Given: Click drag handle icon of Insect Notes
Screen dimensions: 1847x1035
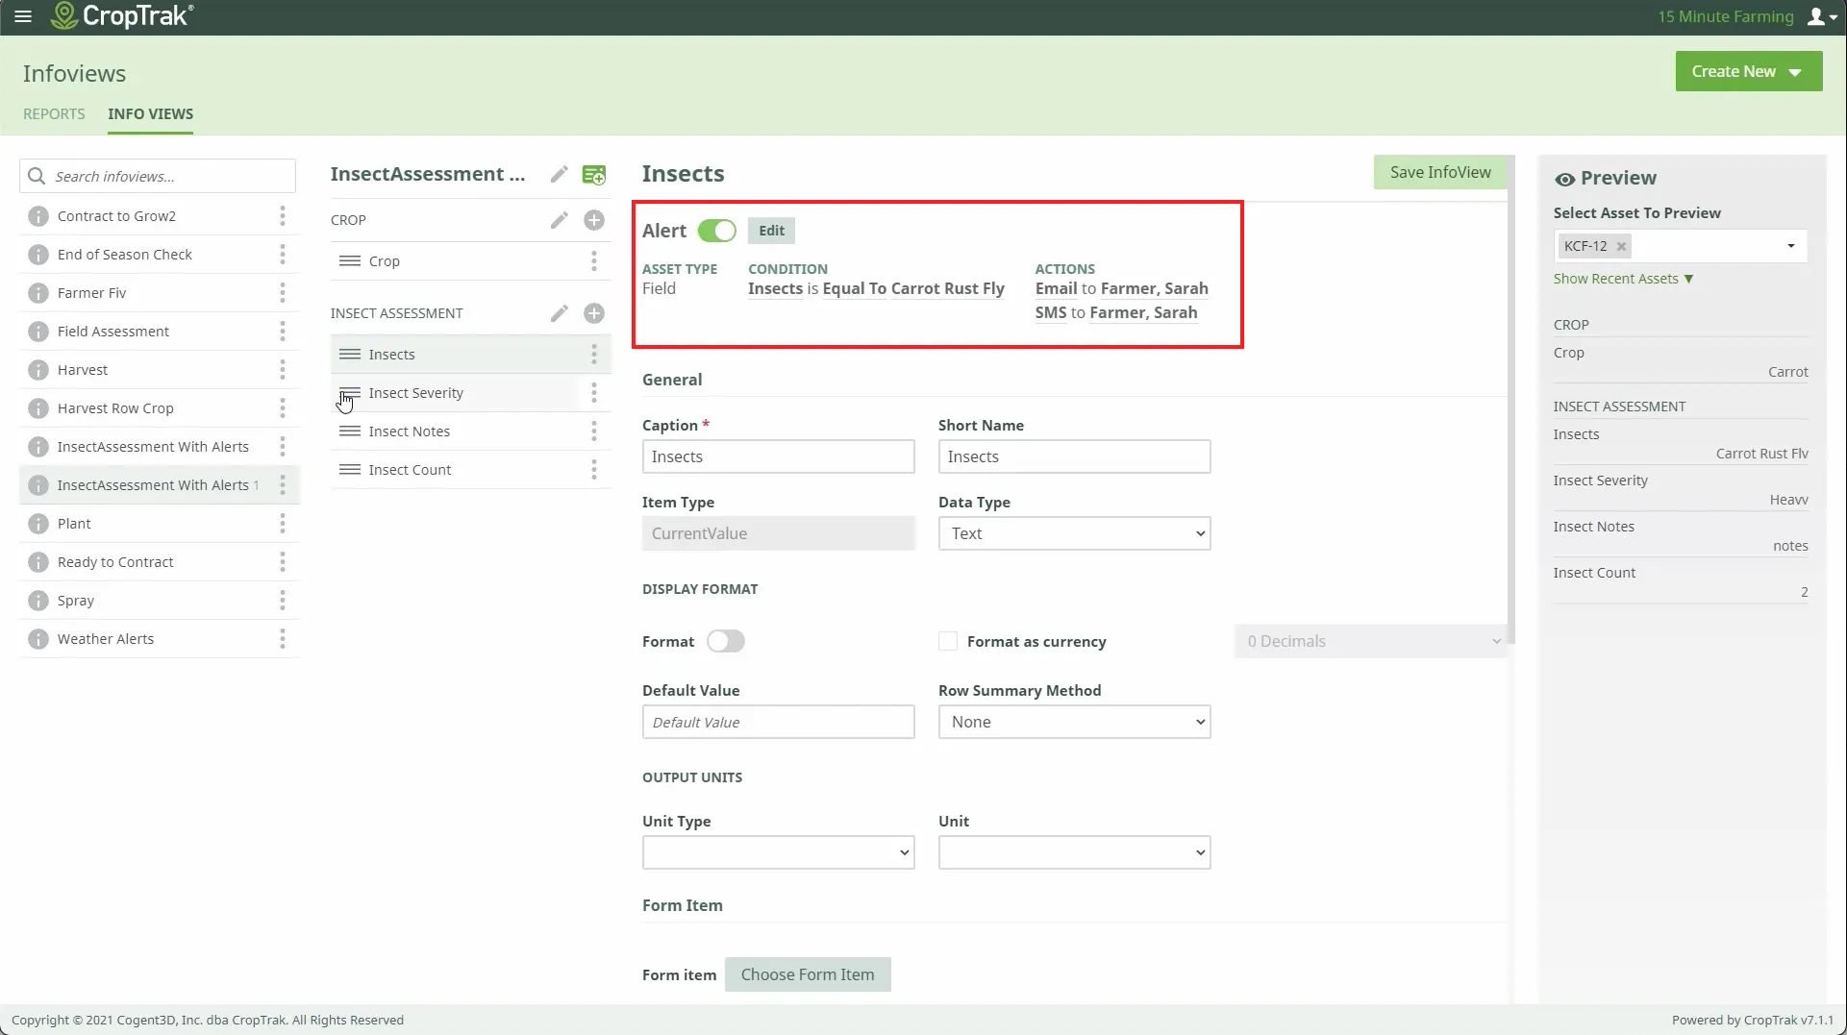Looking at the screenshot, I should 350,431.
